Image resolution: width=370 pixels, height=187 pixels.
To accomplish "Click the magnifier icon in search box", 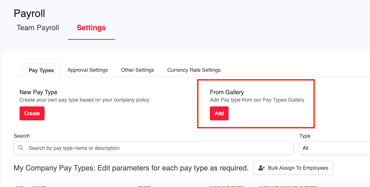I will coord(21,148).
